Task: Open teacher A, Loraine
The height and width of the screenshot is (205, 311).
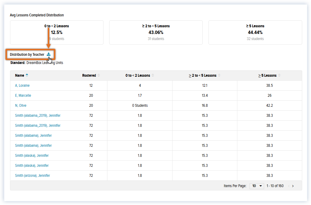Action: 22,86
